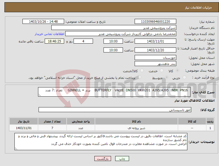Image resolution: width=219 pixels, height=166 pixels.
Task: Click the چاپ (print) button
Action: tap(122, 159)
